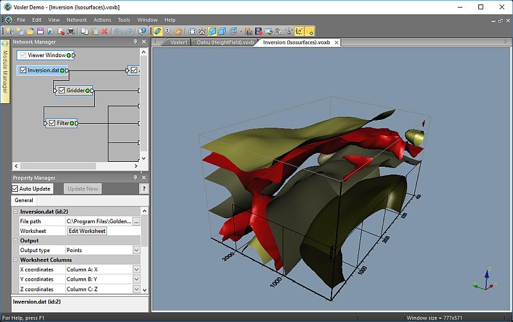
Task: Open the Property Manager help question button
Action: coord(144,189)
